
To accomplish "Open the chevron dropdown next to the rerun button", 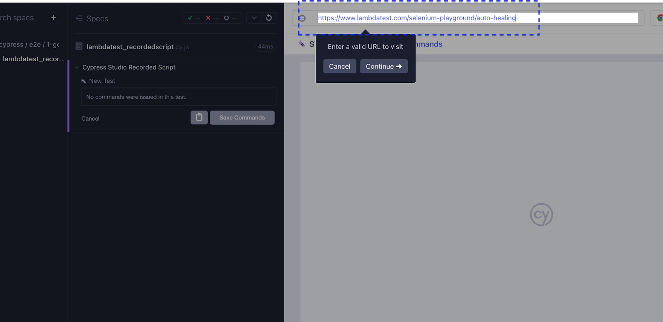I will (x=254, y=18).
